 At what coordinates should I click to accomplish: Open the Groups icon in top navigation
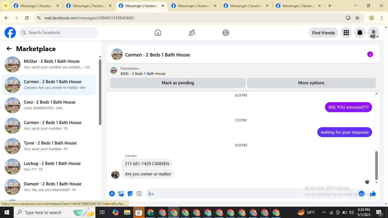coord(226,33)
